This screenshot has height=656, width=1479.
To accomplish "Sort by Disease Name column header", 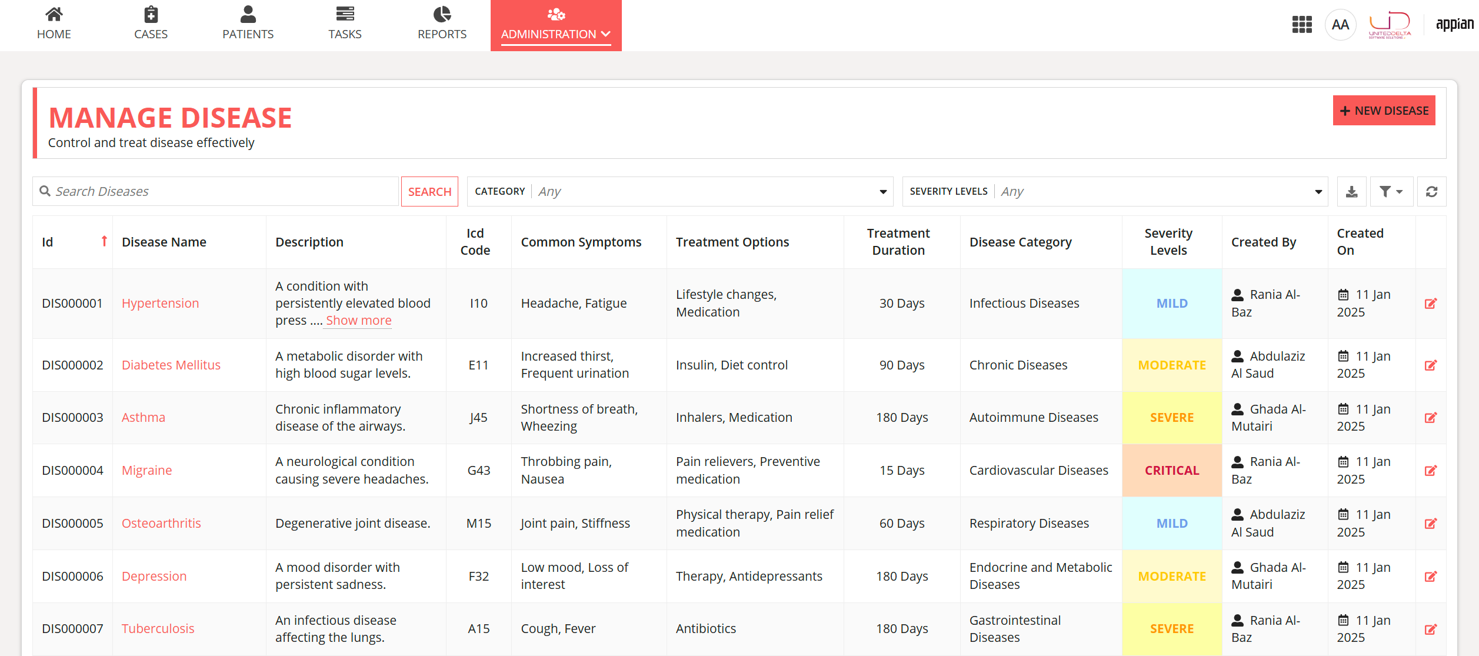I will [x=164, y=242].
